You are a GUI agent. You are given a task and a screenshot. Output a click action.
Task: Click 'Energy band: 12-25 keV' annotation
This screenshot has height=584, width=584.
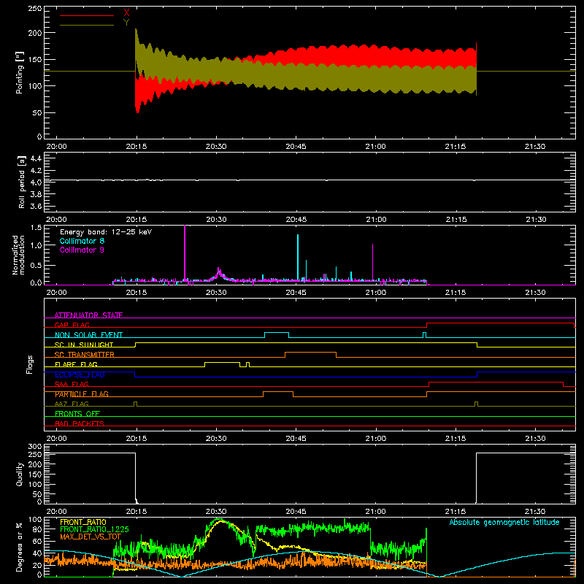click(x=106, y=232)
